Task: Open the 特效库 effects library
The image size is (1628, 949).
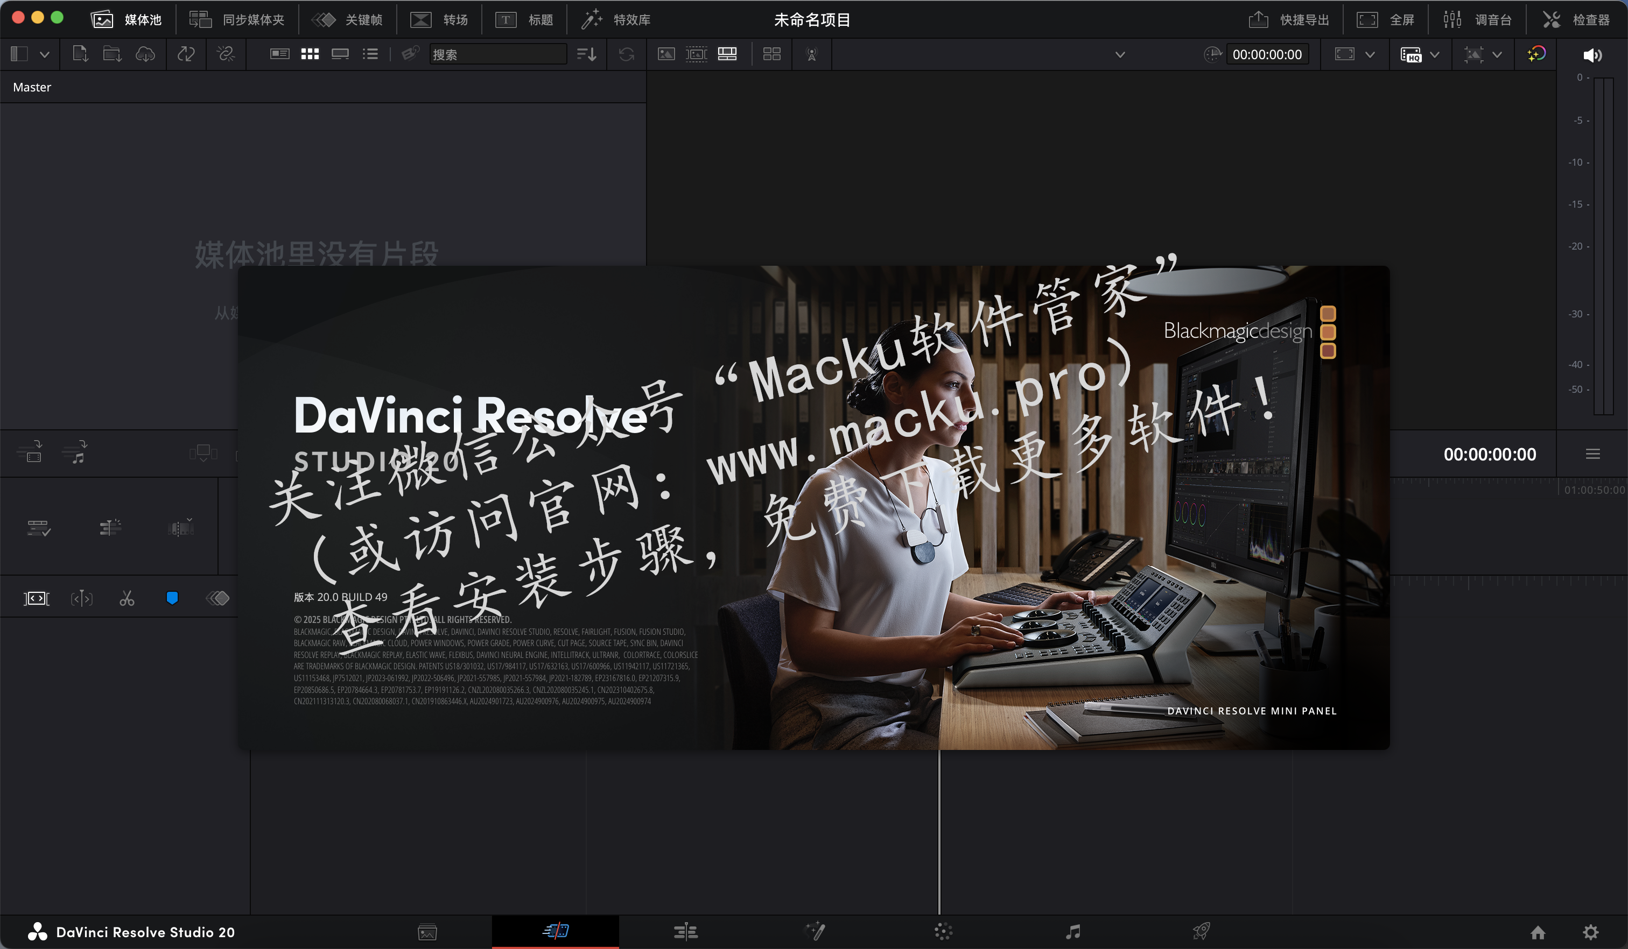Action: click(x=616, y=20)
